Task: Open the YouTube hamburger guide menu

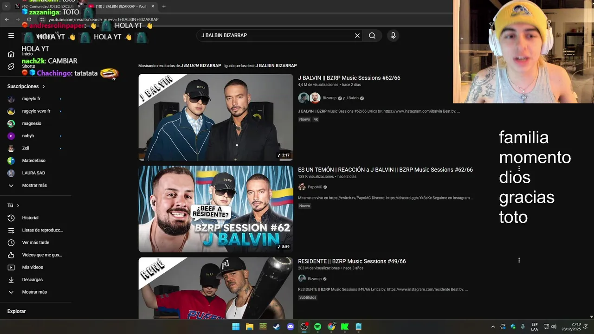Action: pyautogui.click(x=11, y=36)
